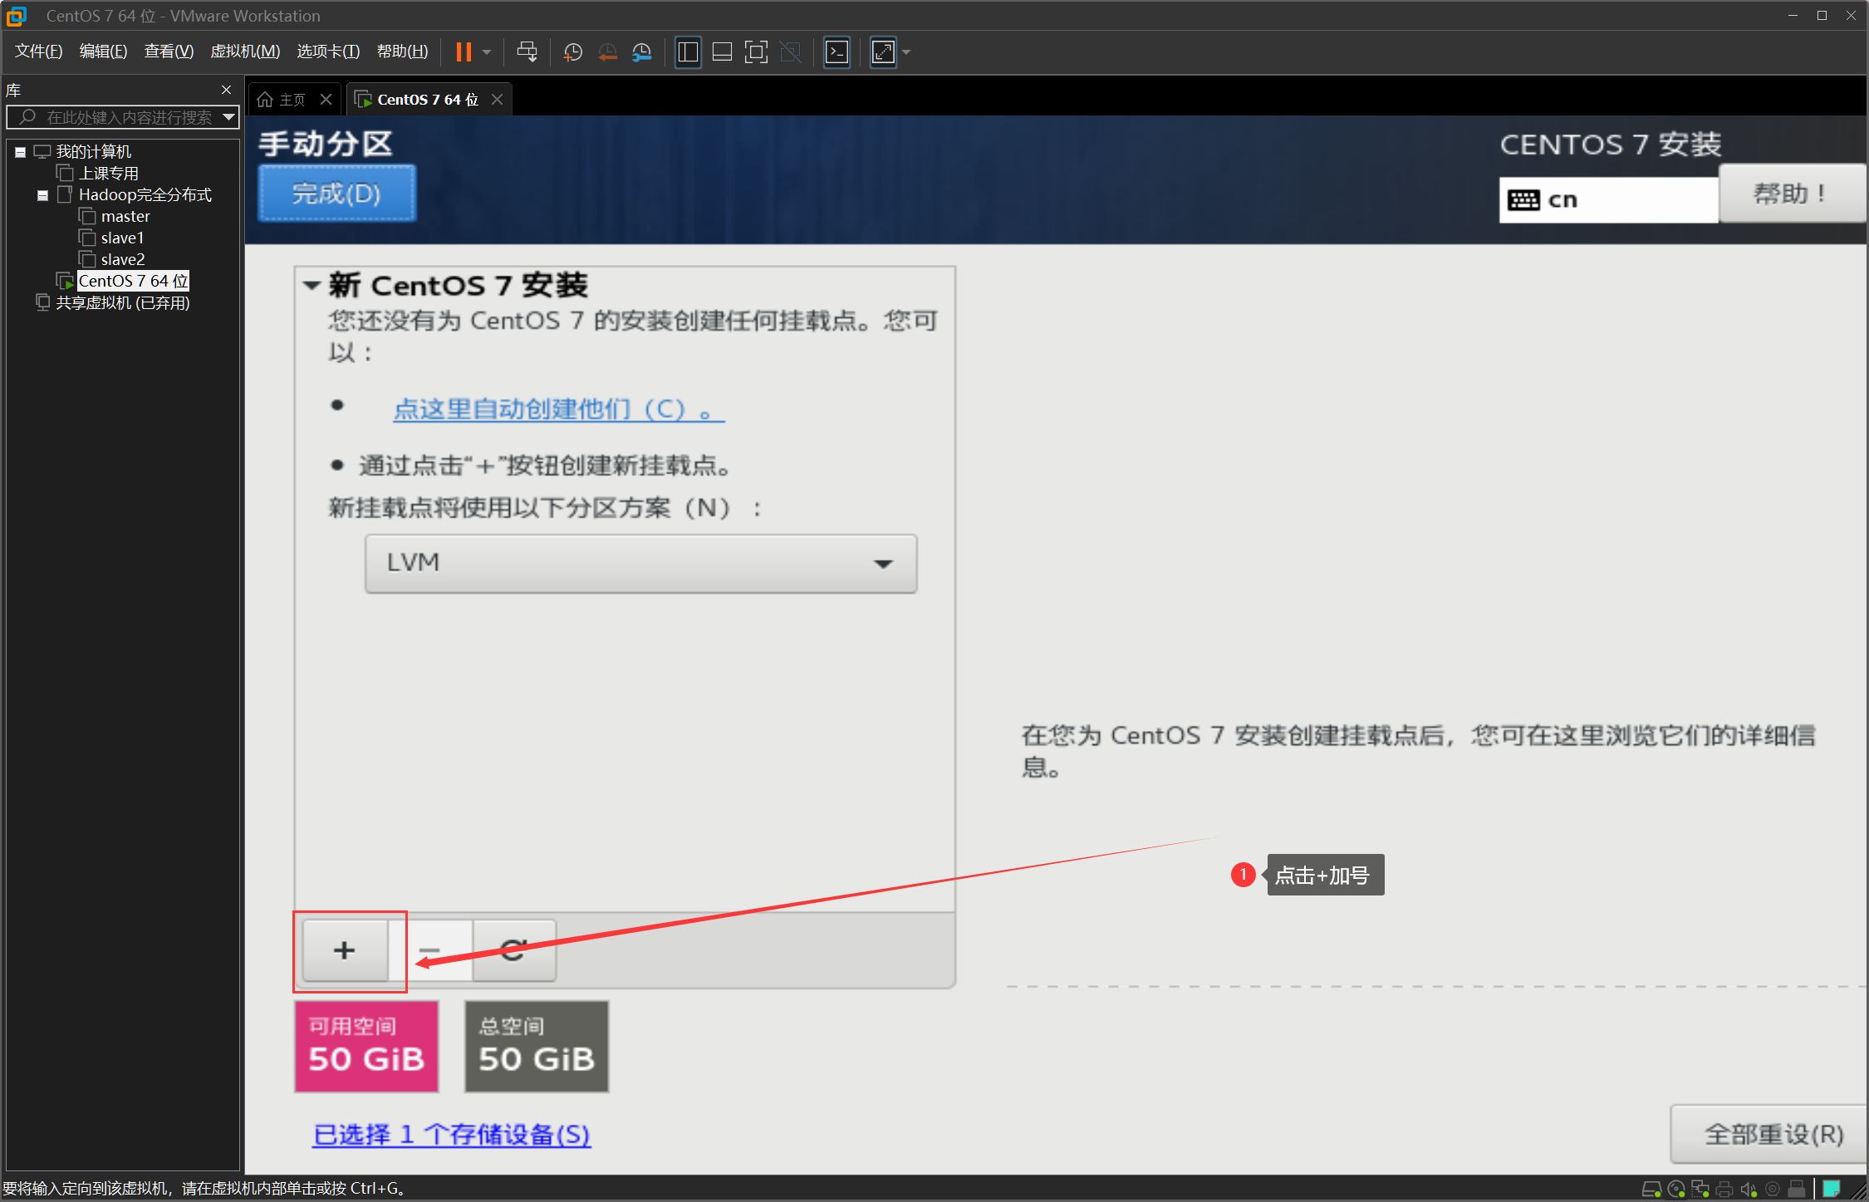Click the stretch guest display icon
The width and height of the screenshot is (1869, 1202).
[x=883, y=52]
